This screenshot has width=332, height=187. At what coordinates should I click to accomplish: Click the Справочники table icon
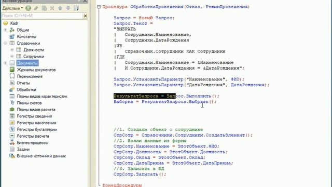pyautogui.click(x=12, y=43)
